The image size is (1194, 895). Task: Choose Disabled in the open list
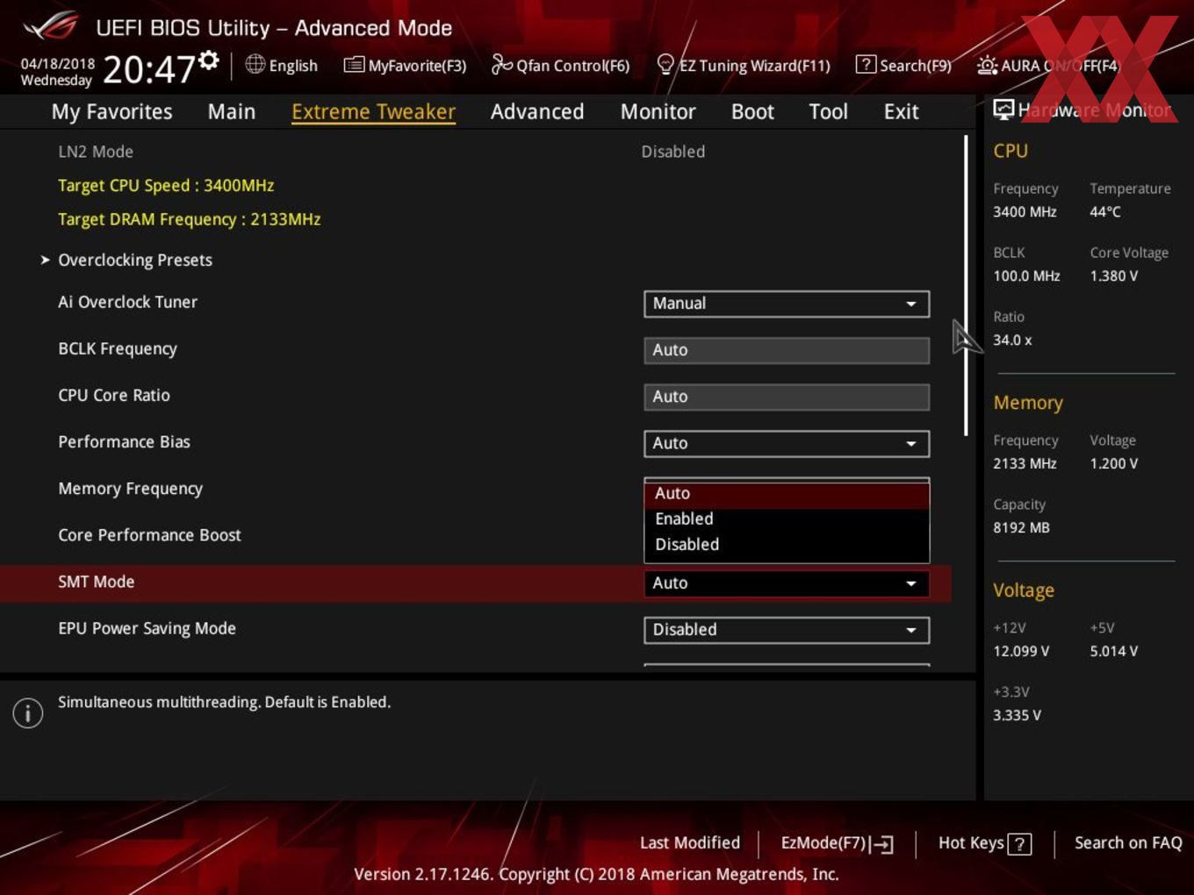[787, 545]
